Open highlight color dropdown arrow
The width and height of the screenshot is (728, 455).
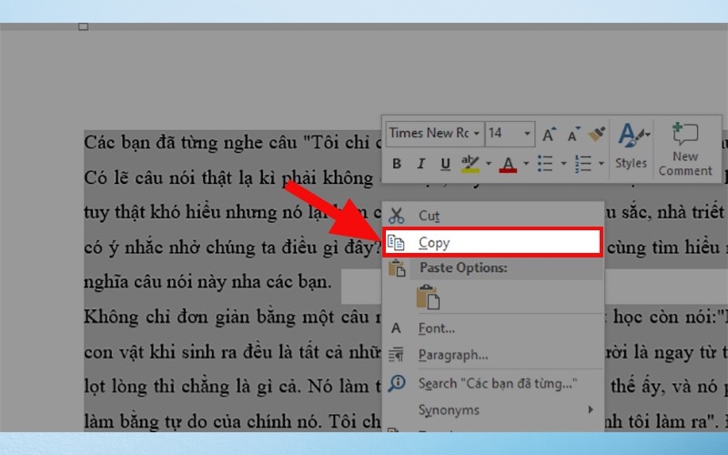pyautogui.click(x=489, y=164)
